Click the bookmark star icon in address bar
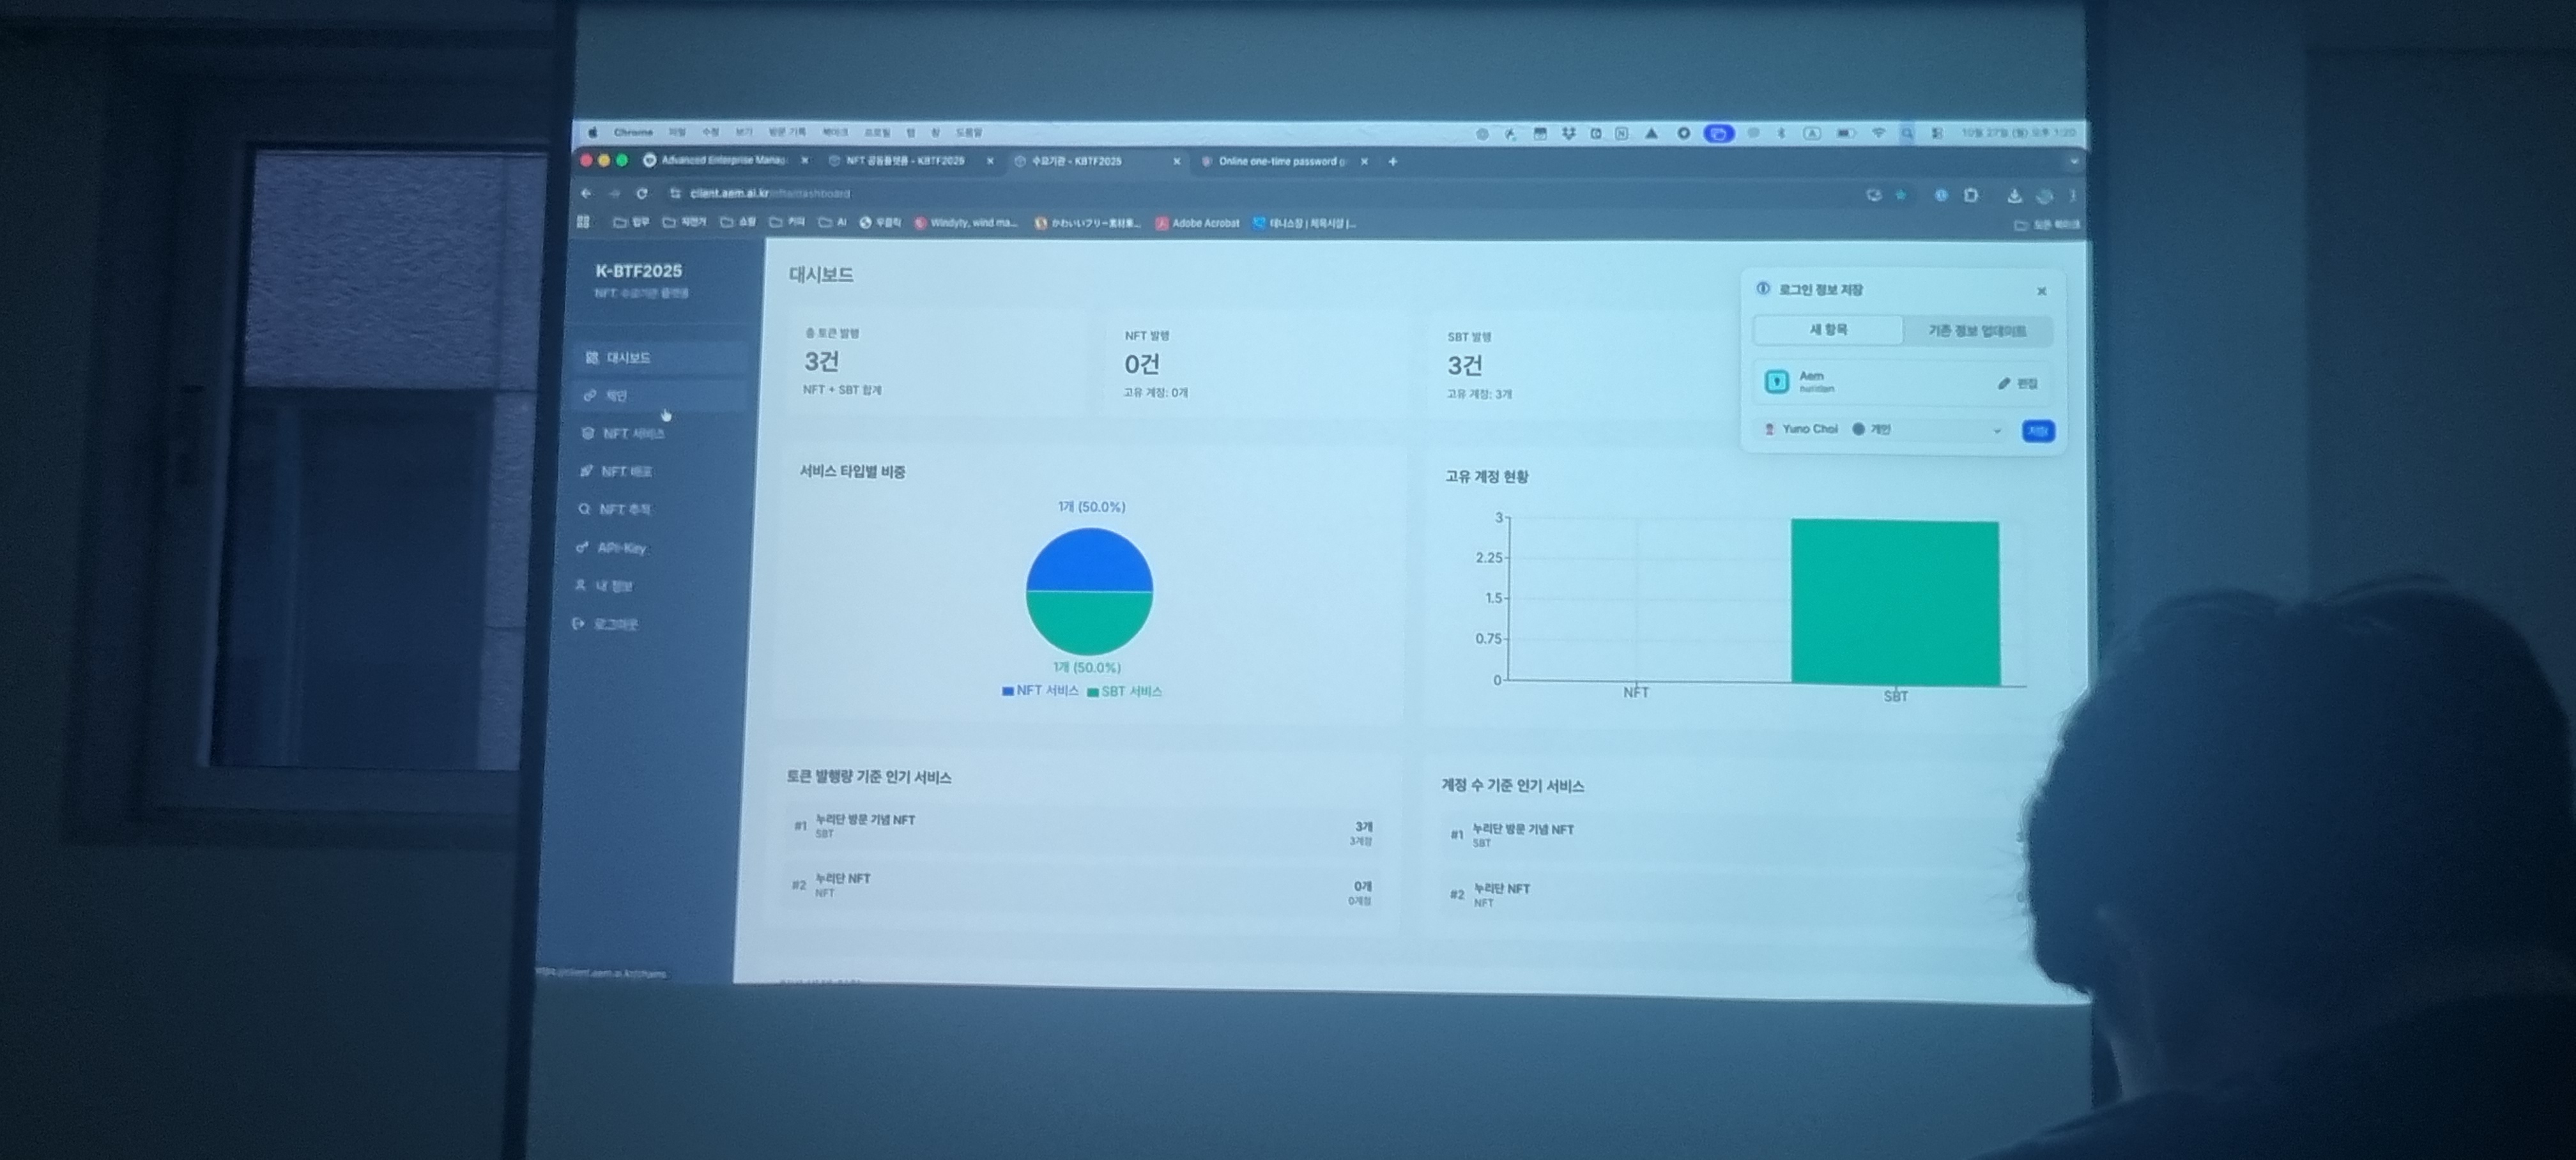 click(x=1901, y=195)
